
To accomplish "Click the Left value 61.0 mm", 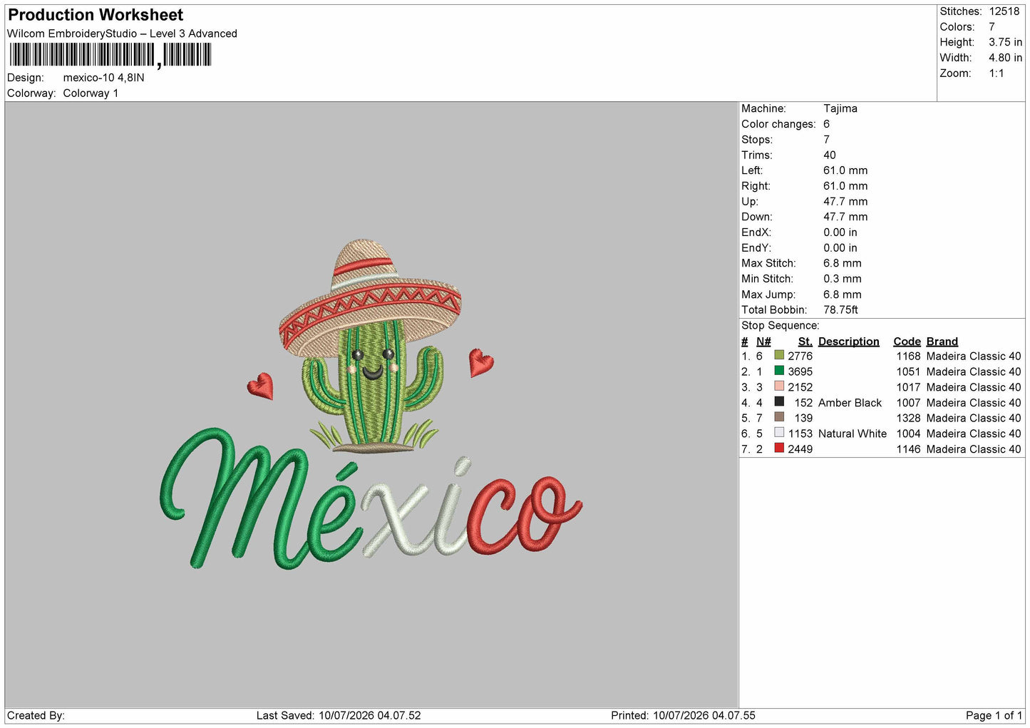I will pyautogui.click(x=845, y=170).
